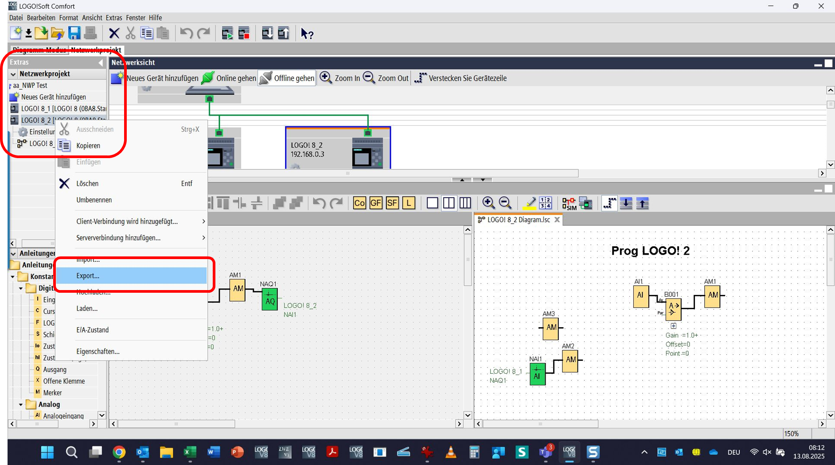Select Offene Klemme in the constants tree
The width and height of the screenshot is (835, 465).
coord(64,381)
